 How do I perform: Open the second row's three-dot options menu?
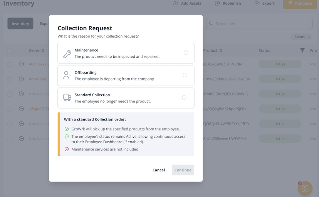22,79
